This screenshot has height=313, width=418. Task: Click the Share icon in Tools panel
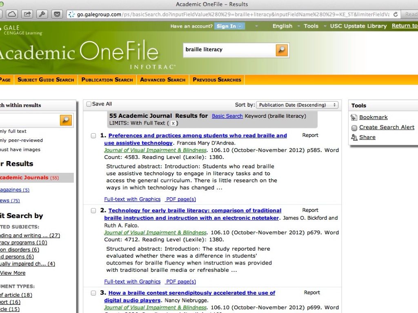(354, 138)
